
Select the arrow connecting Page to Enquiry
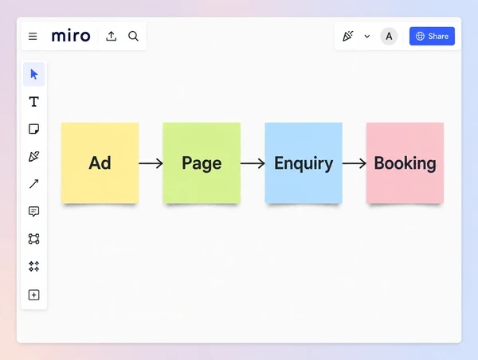pos(253,163)
